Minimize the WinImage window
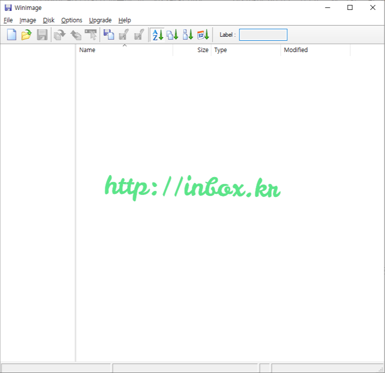This screenshot has height=373, width=385. (327, 7)
